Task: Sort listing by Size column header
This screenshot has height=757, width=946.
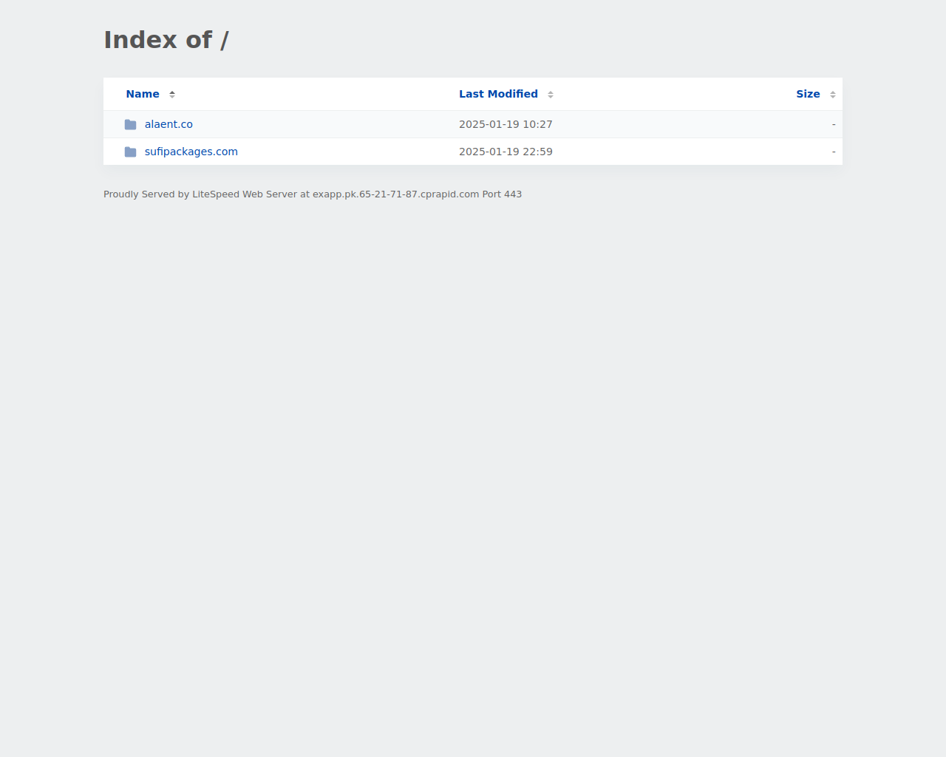Action: coord(808,94)
